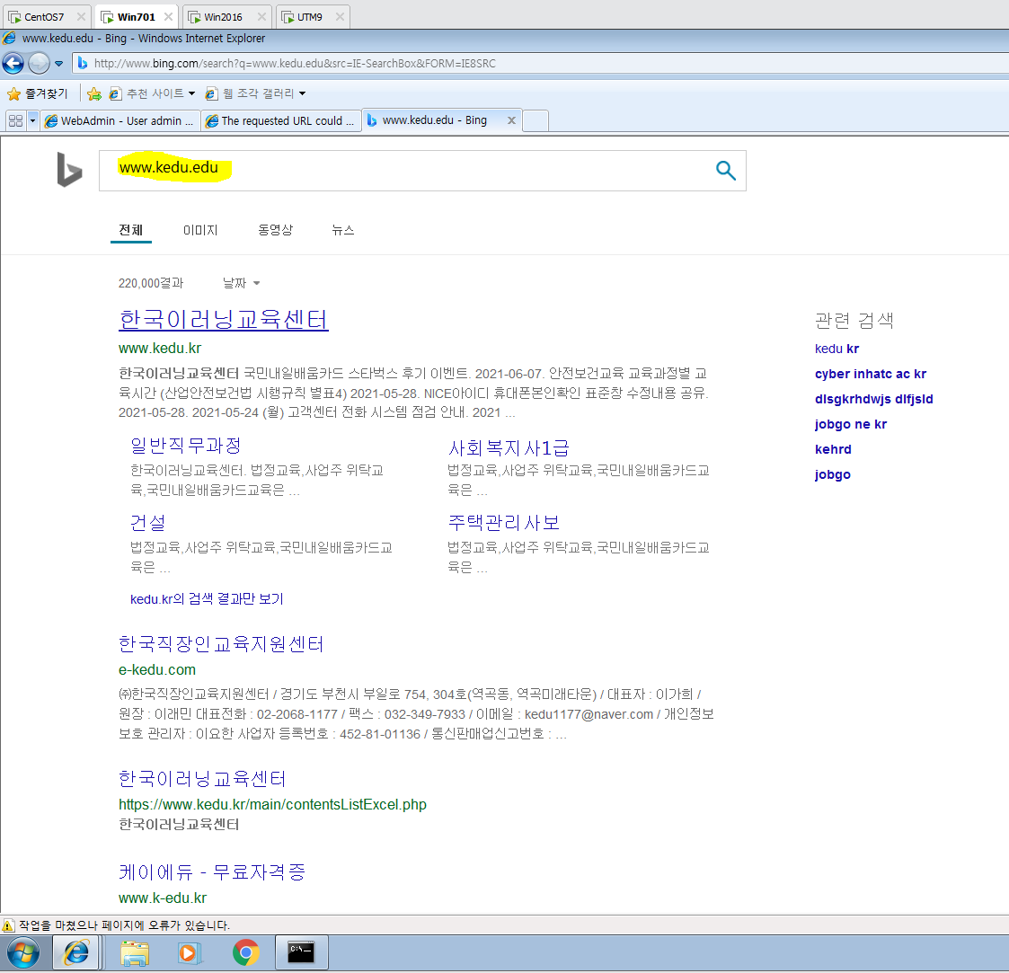This screenshot has height=973, width=1009.
Task: Click the add to favorites bar icon
Action: tap(94, 94)
